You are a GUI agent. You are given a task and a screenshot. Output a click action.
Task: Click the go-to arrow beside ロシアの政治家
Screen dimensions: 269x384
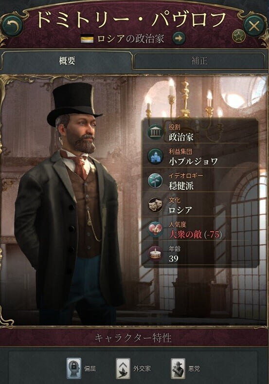(179, 38)
